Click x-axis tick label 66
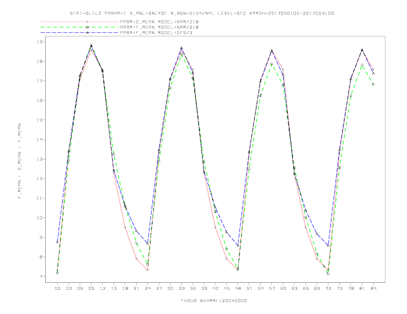 (x=306, y=288)
